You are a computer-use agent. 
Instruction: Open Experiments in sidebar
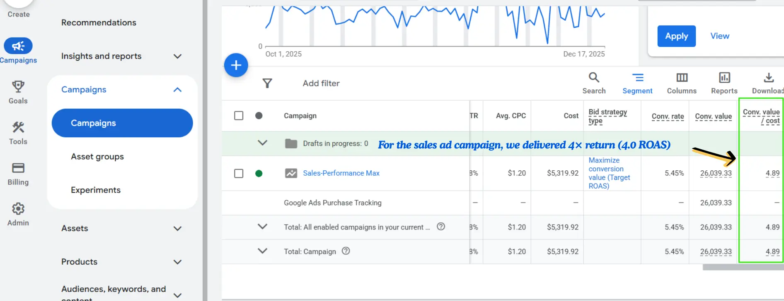point(96,190)
